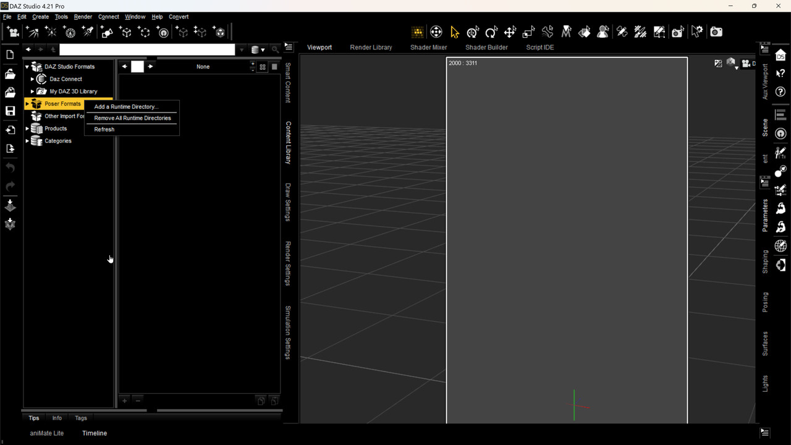
Task: Click the content library search field
Action: (x=147, y=49)
